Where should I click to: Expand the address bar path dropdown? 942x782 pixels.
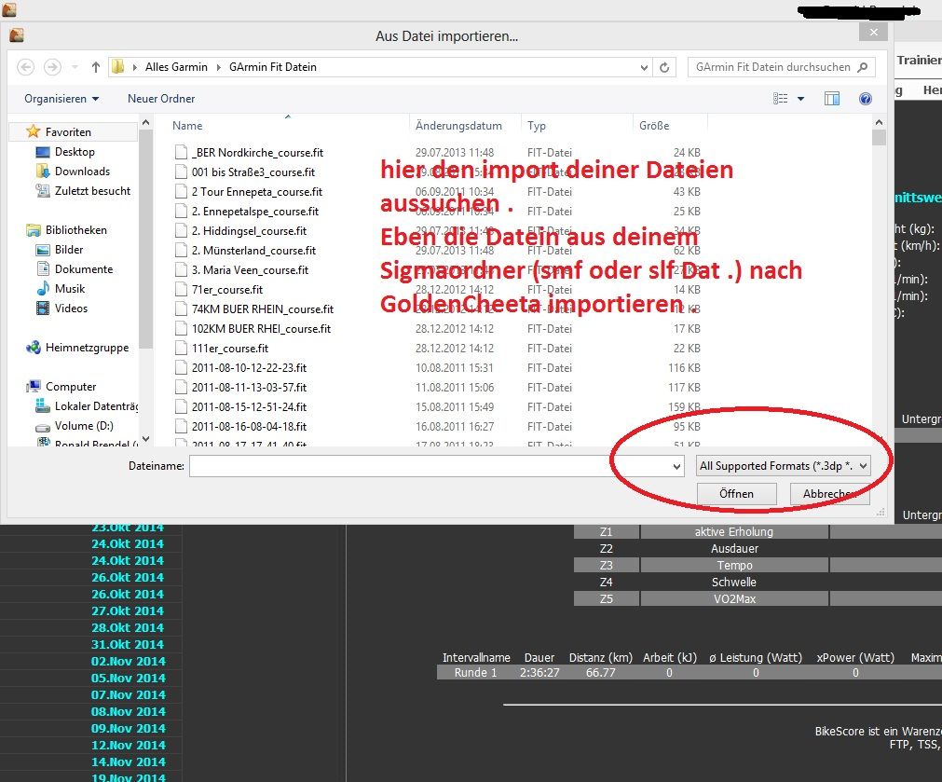point(645,67)
